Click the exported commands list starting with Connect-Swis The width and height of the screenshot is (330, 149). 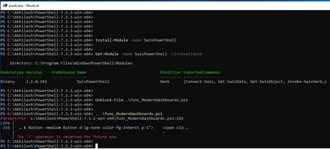tap(255, 82)
